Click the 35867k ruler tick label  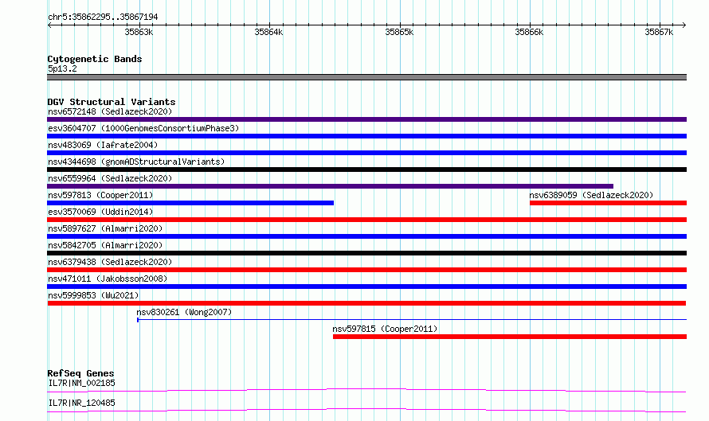[x=659, y=32]
